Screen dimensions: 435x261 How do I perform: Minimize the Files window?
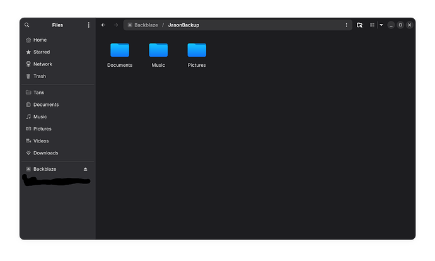coord(391,25)
